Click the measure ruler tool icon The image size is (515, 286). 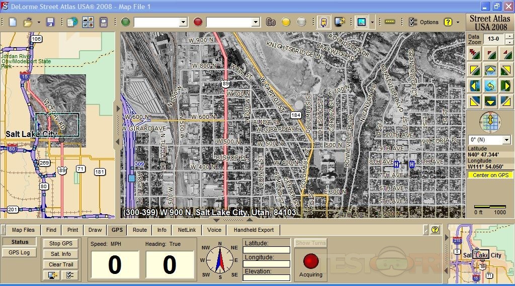[x=389, y=22]
